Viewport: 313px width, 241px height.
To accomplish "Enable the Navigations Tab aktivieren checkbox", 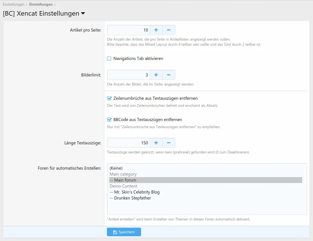I will click(109, 59).
